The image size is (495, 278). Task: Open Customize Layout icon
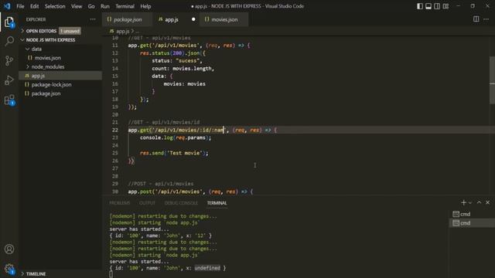tap(445, 6)
